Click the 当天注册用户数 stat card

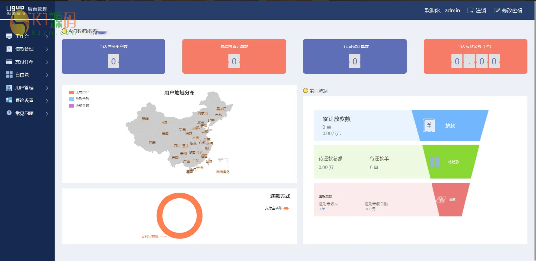pyautogui.click(x=113, y=56)
